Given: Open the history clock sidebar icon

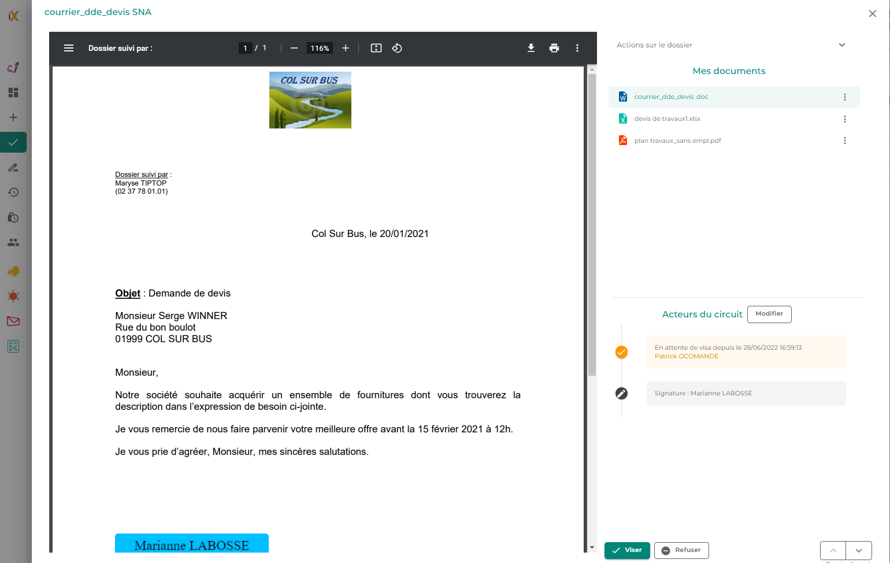Looking at the screenshot, I should (13, 192).
